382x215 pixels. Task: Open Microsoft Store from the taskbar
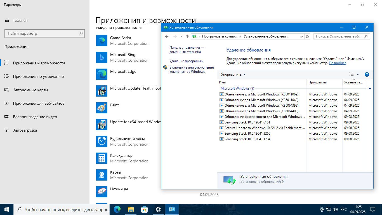click(144, 209)
